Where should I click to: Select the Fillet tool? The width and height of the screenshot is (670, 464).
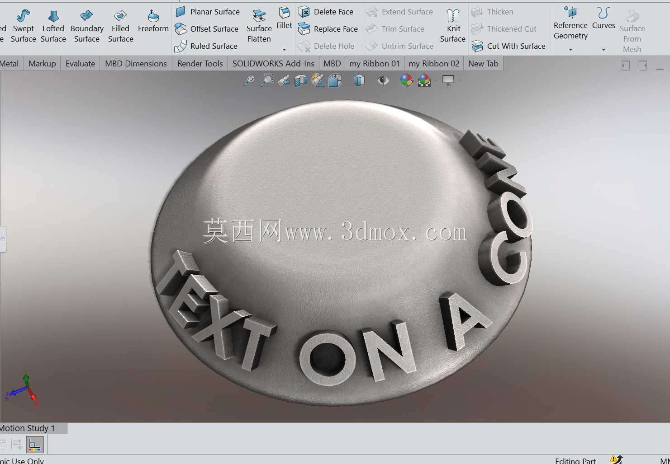[284, 19]
